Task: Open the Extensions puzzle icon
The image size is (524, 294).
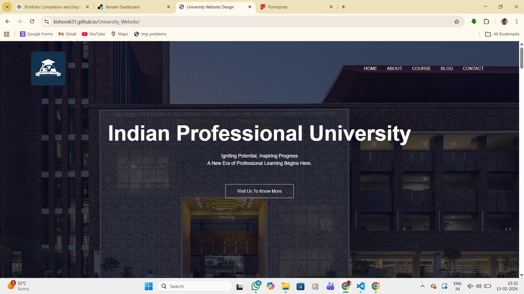Action: point(486,22)
